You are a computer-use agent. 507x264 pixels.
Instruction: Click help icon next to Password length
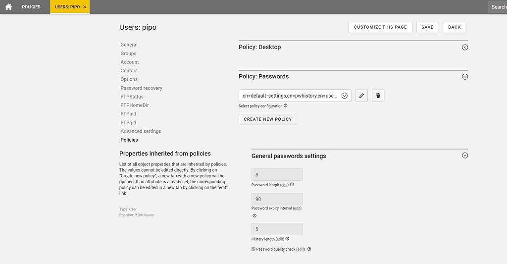pyautogui.click(x=292, y=185)
